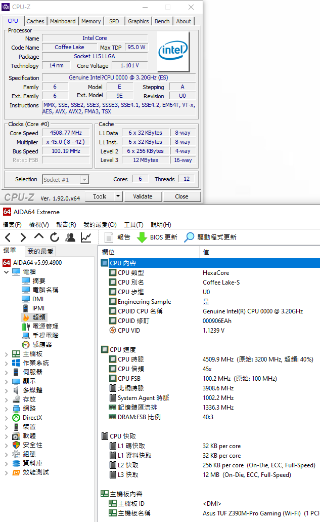Switch to the 我的最愛 panel tab

click(x=40, y=251)
